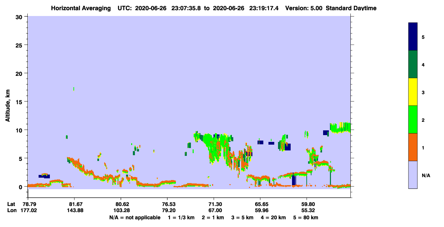This screenshot has height=227, width=444.
Task: Click the dark blue colorbar segment labeled 5
Action: click(413, 37)
